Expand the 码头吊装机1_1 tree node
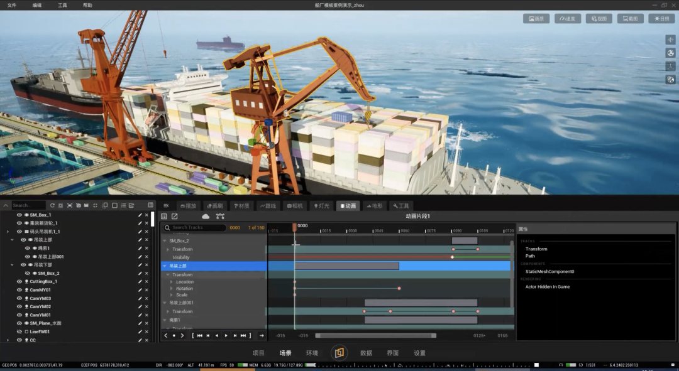 coord(8,232)
